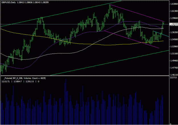
Task: Select the short cyan trendline
Action: pos(161,34)
